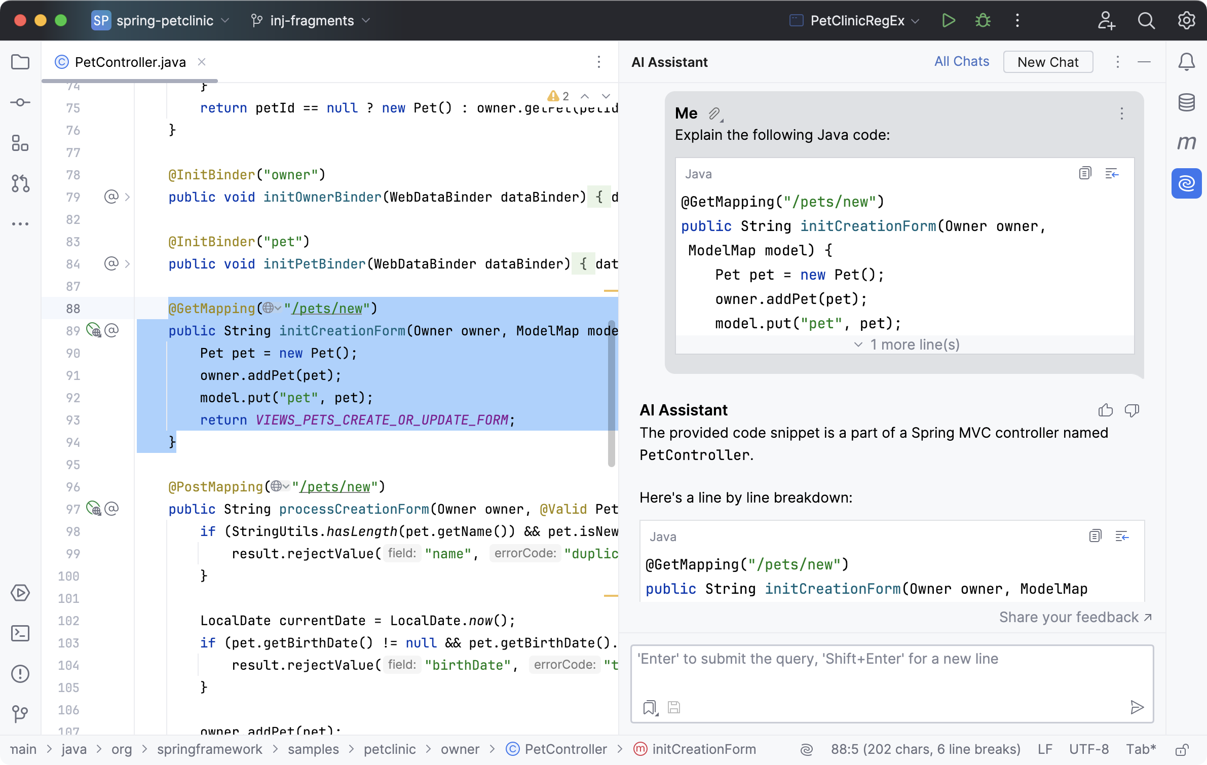Switch to the All Chats tab
The width and height of the screenshot is (1207, 765).
962,61
